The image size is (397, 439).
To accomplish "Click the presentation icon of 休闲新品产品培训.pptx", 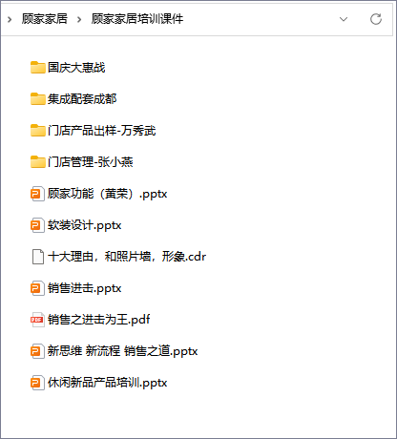I will (x=37, y=383).
